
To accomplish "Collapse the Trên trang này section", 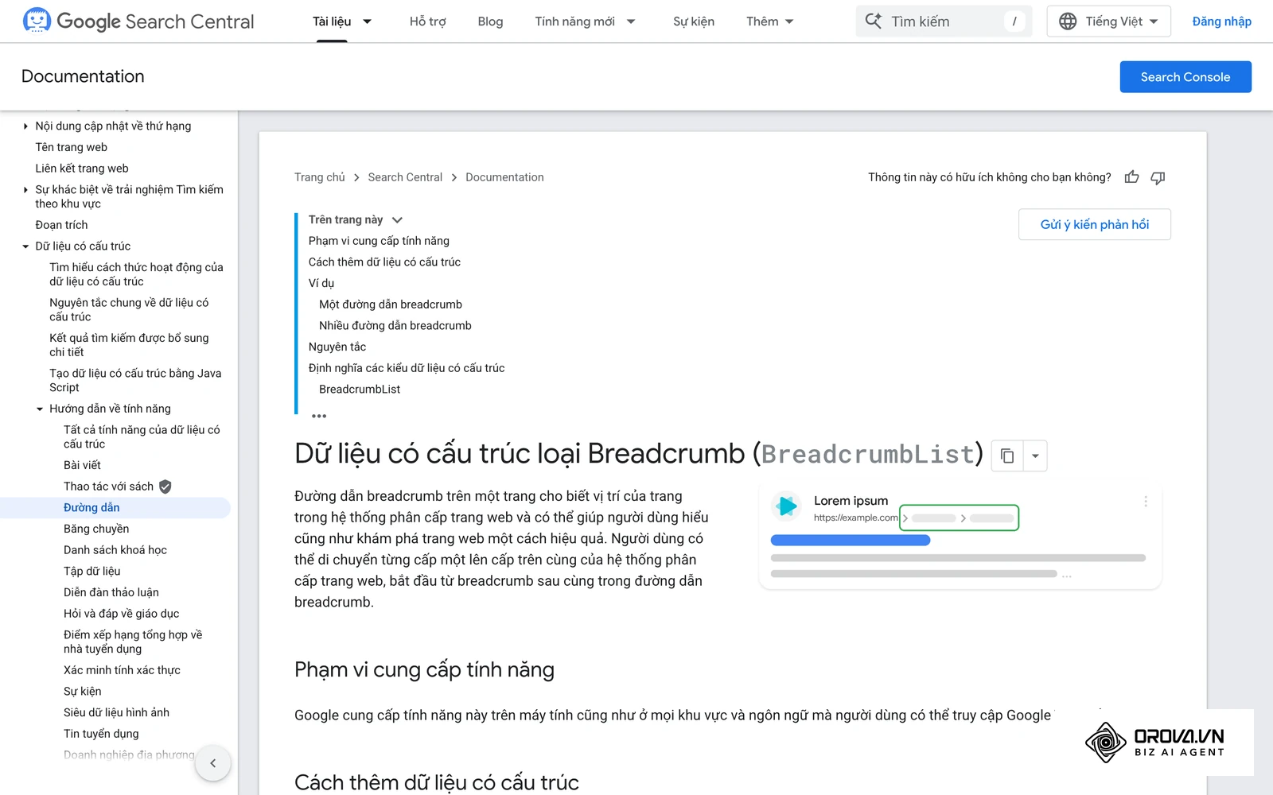I will coord(397,220).
